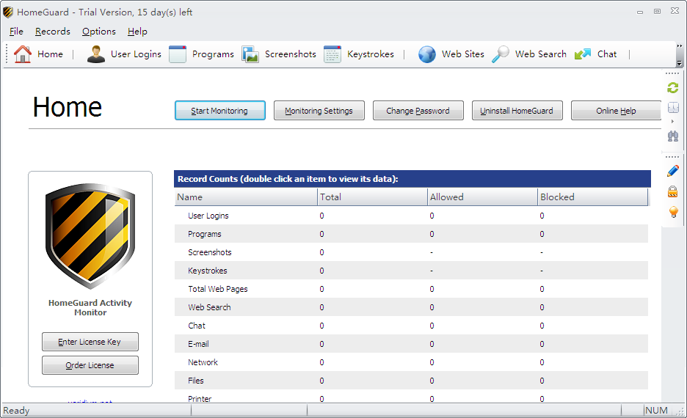Screen dimensions: 687x418
Task: Open the File menu
Action: (x=16, y=32)
